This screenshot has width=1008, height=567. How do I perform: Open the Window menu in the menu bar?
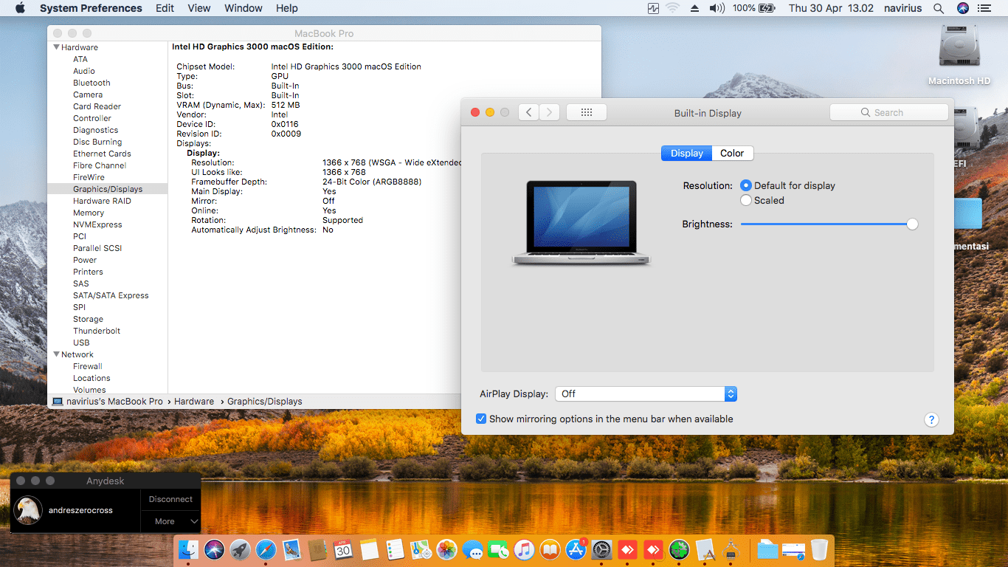coord(243,8)
